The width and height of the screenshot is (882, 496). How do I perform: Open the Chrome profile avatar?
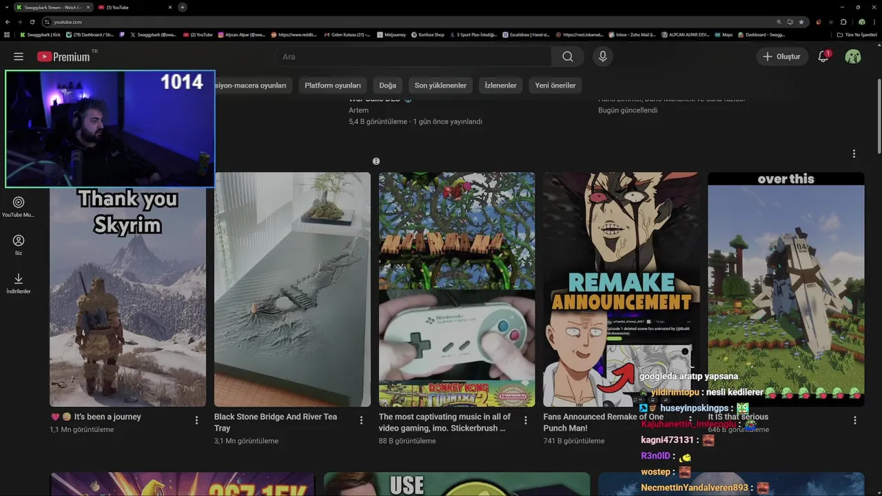coord(861,21)
